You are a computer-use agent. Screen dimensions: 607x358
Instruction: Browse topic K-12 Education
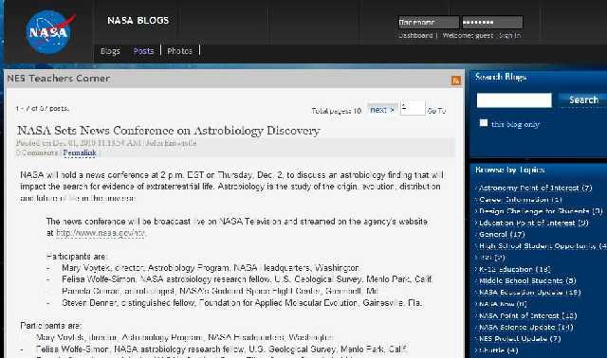click(514, 269)
